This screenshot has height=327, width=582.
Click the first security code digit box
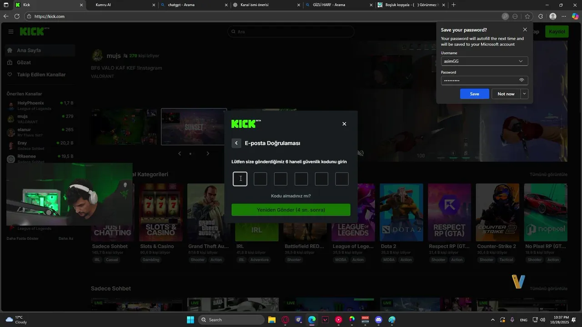coord(240,179)
